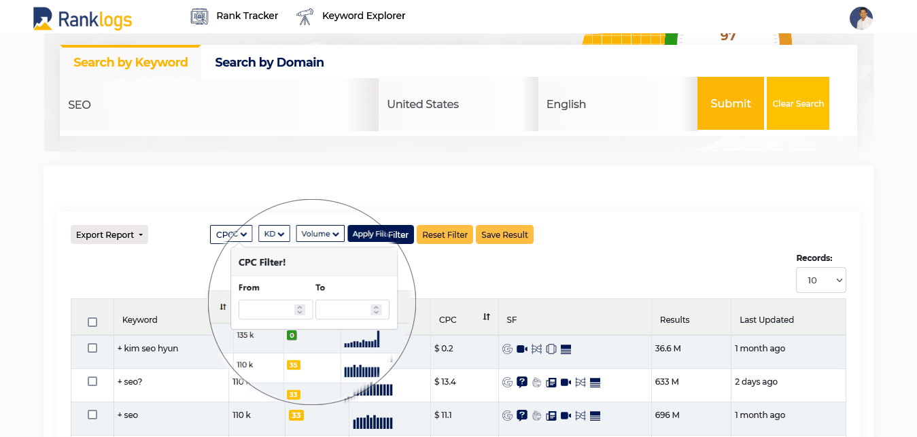This screenshot has height=437, width=917.
Task: Click the '36.6 M' results value
Action: click(x=668, y=349)
